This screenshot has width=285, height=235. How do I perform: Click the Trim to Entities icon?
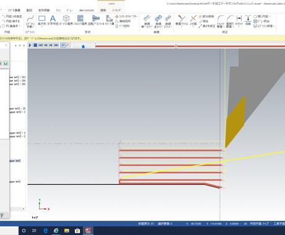tap(182, 19)
